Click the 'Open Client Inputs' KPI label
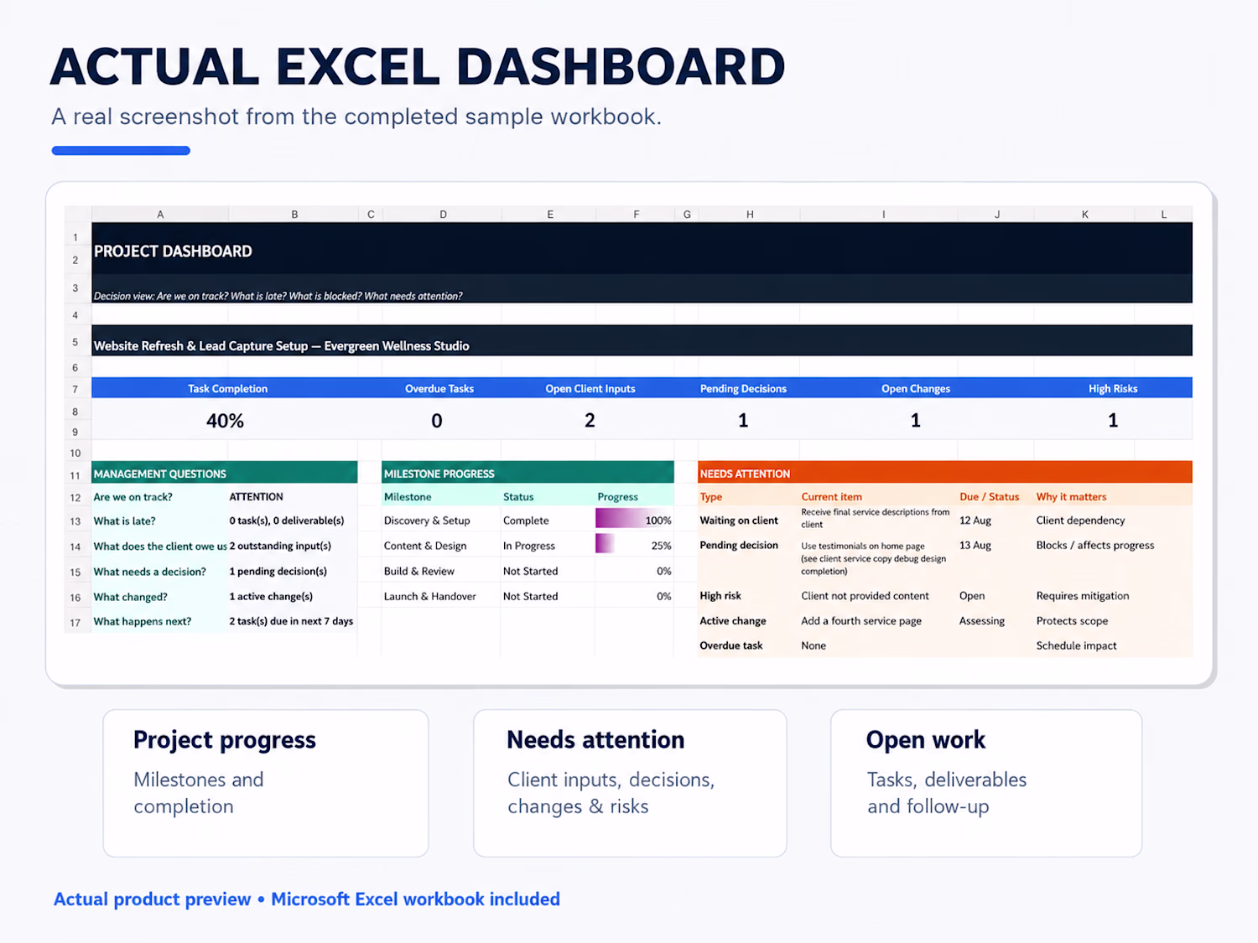This screenshot has width=1258, height=943. [x=590, y=389]
